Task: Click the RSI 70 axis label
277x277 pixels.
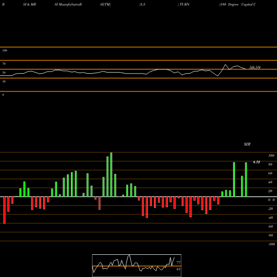Action: coord(4,64)
